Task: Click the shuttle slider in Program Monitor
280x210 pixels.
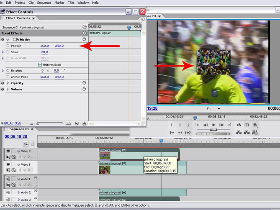Action: (213, 130)
